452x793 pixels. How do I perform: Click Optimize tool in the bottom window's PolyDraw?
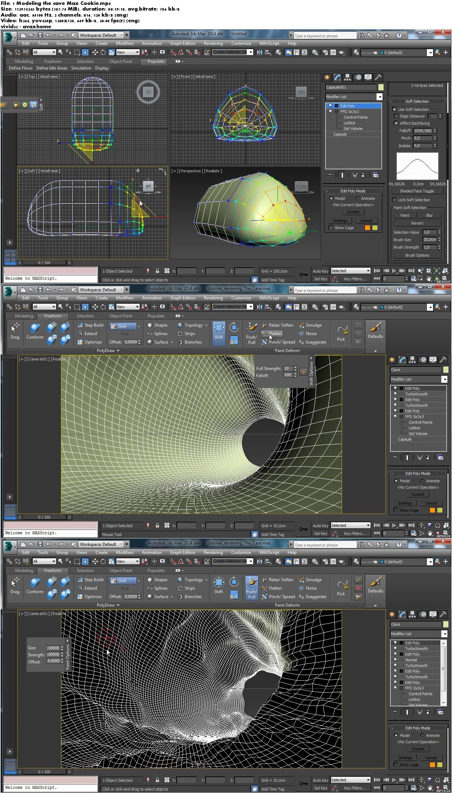coord(90,597)
